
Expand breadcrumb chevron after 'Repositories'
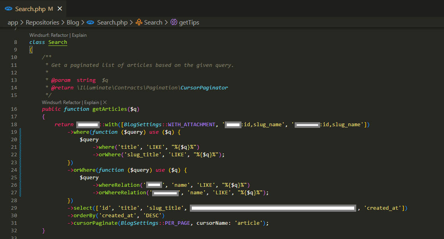pos(63,23)
